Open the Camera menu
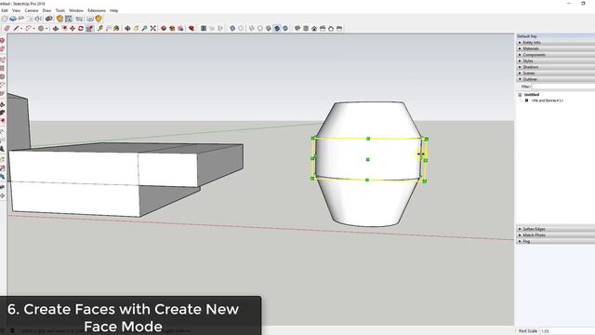This screenshot has width=595, height=335. pyautogui.click(x=32, y=10)
